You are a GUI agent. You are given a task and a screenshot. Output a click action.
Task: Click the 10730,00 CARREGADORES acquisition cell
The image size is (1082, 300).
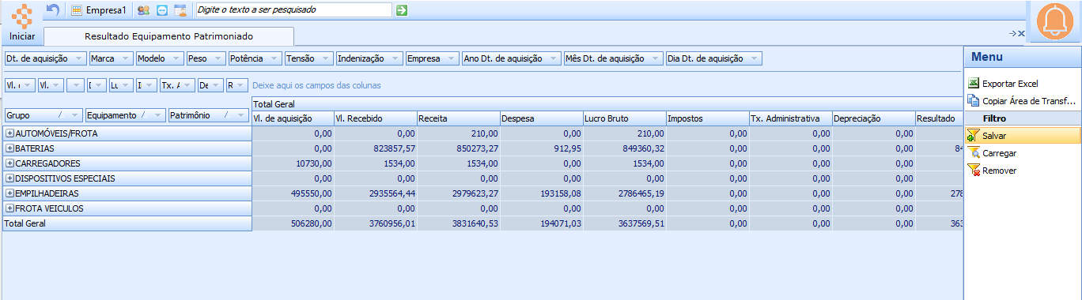pos(293,163)
